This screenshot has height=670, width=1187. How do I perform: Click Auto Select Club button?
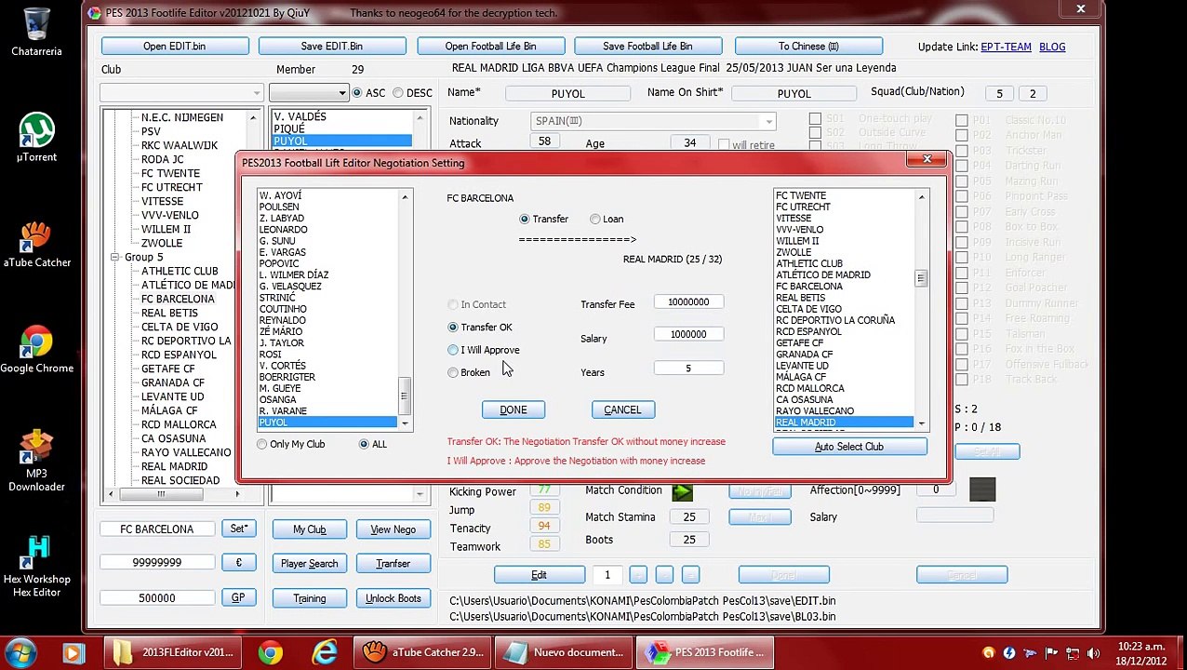849,447
